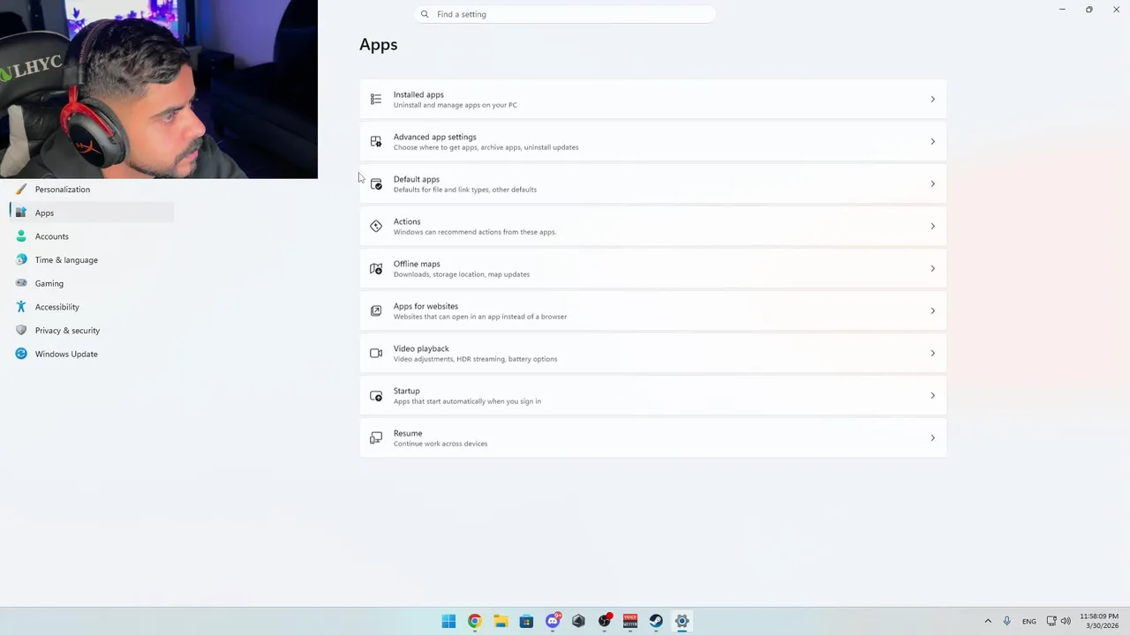Click the Apps for websites icon
Viewport: 1130px width, 635px height.
tap(376, 310)
